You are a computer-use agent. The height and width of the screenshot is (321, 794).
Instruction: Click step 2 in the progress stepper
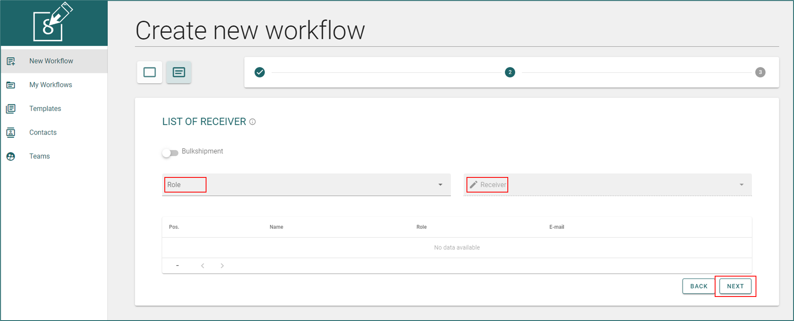click(510, 72)
